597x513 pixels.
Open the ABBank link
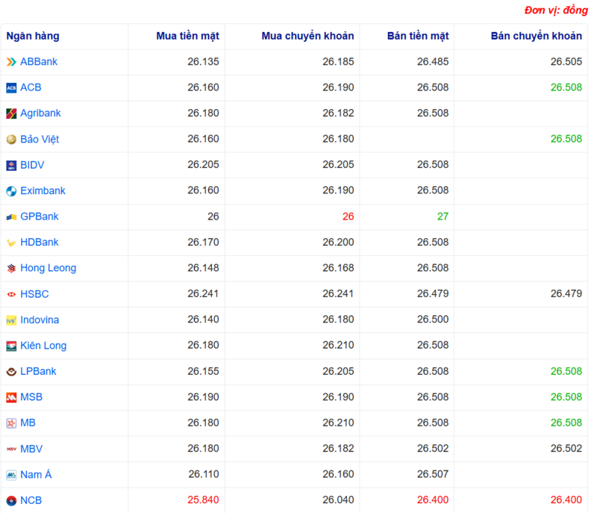coord(39,62)
